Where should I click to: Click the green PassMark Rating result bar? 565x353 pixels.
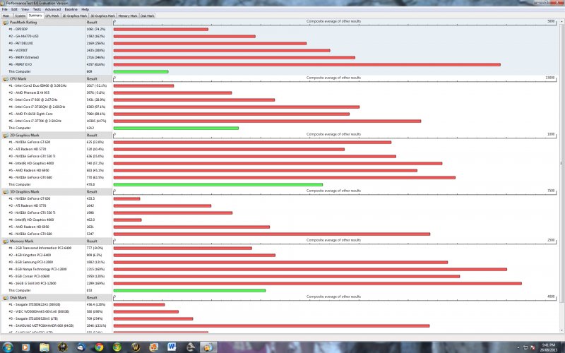point(141,72)
